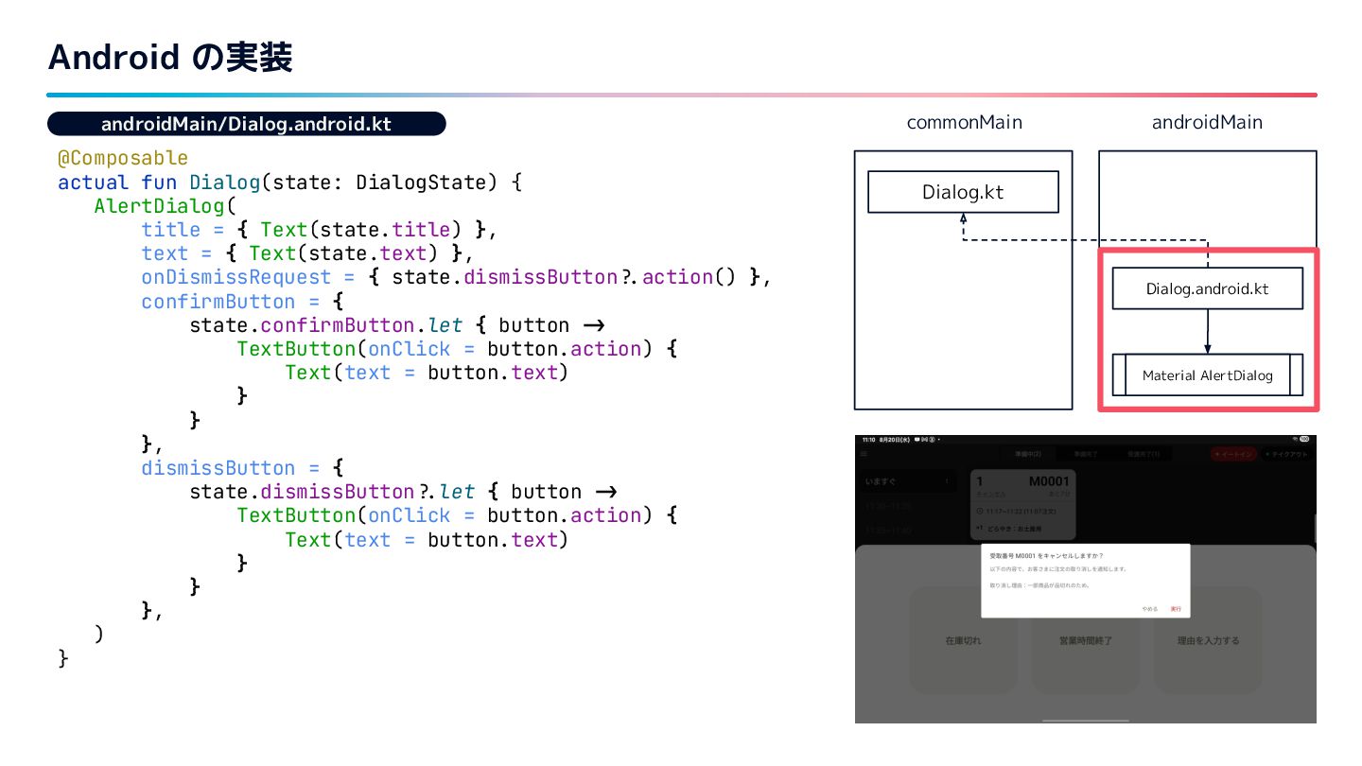
Task: Click the Wi-Fi icon in tablet status bar
Action: 1293,439
